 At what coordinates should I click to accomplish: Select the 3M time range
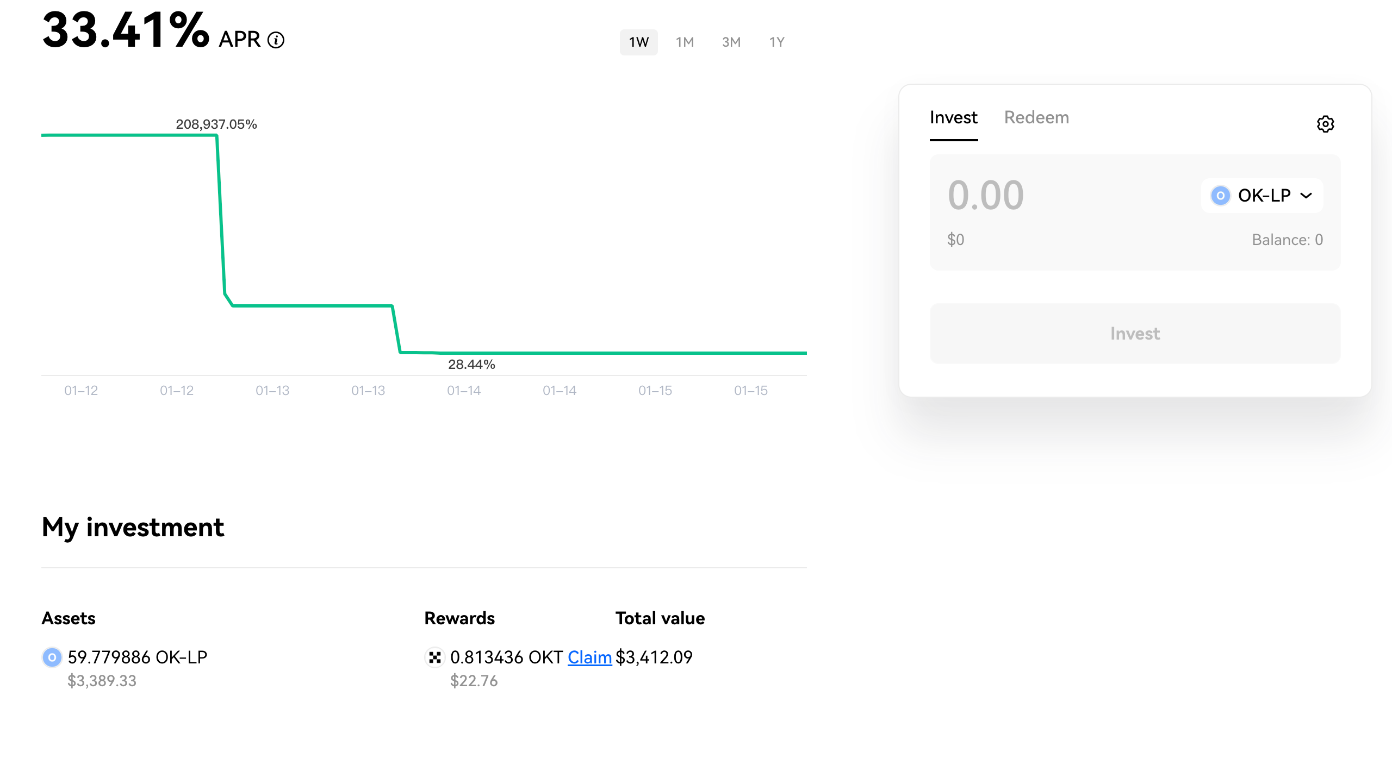[731, 42]
